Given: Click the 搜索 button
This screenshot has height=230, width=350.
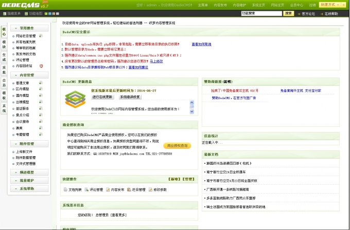Looking at the screenshot, I should tap(288, 13).
